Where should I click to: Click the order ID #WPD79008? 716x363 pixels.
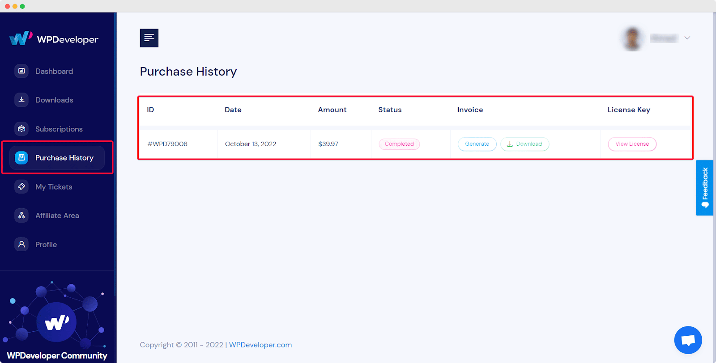coord(167,144)
